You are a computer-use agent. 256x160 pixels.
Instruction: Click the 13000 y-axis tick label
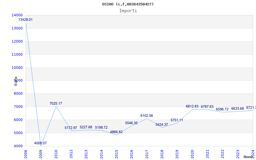coord(17,28)
